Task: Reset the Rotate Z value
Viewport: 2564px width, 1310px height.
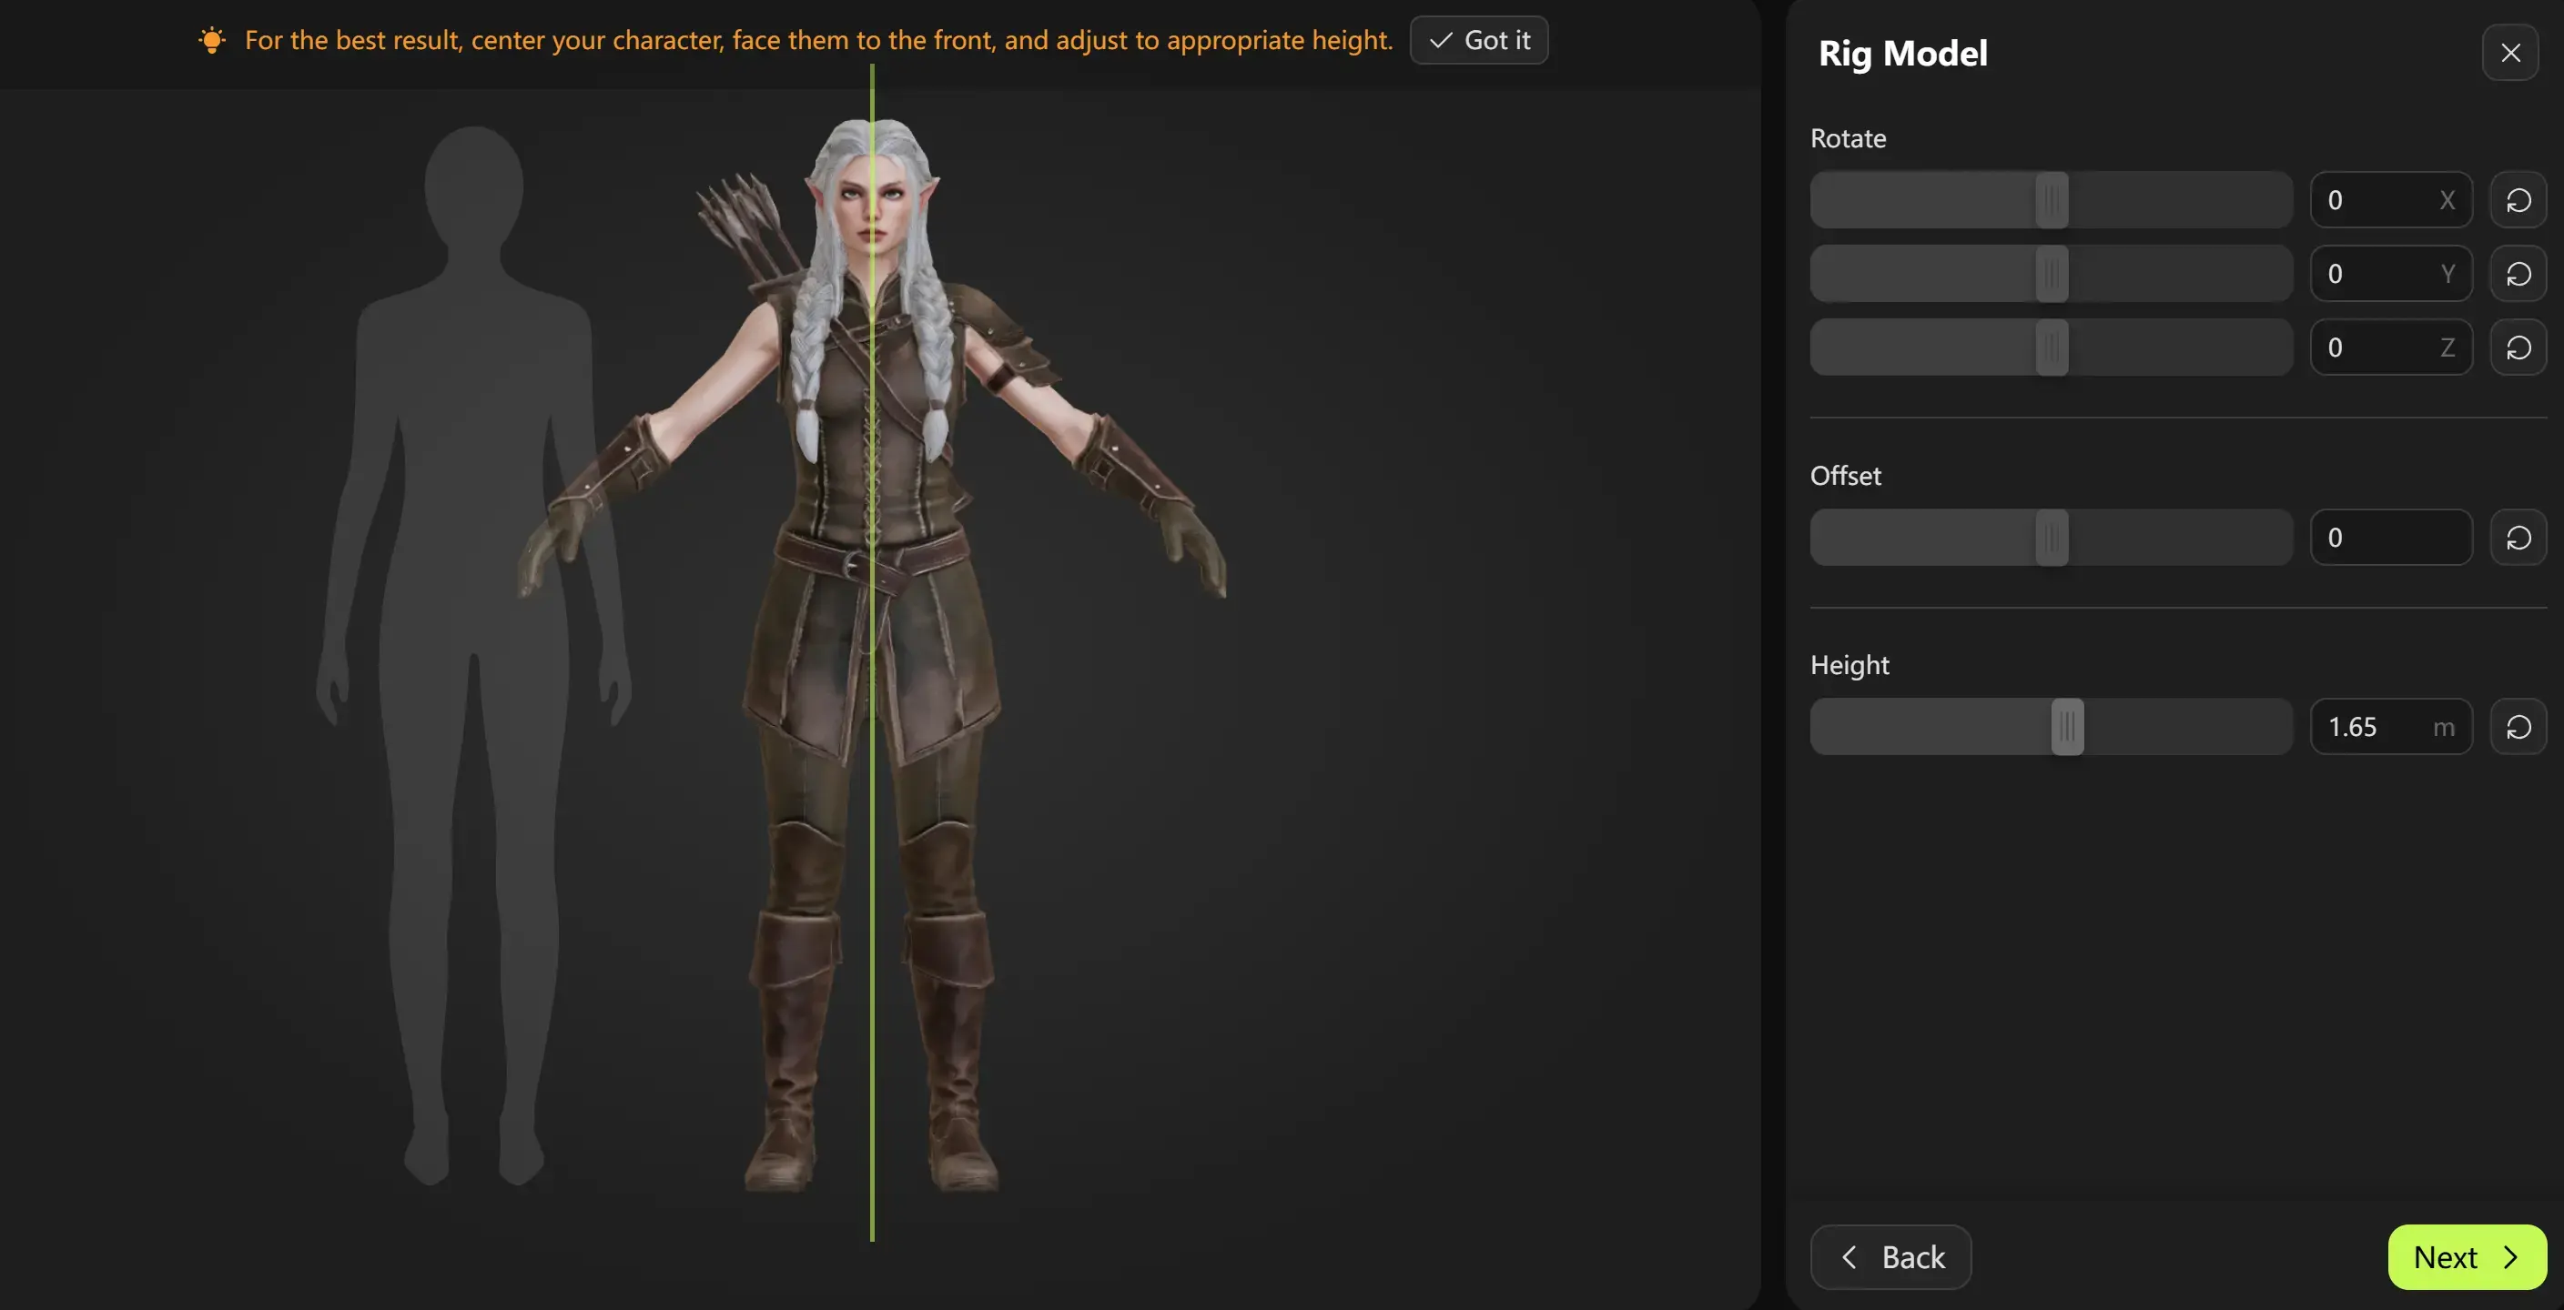Action: pyautogui.click(x=2518, y=348)
